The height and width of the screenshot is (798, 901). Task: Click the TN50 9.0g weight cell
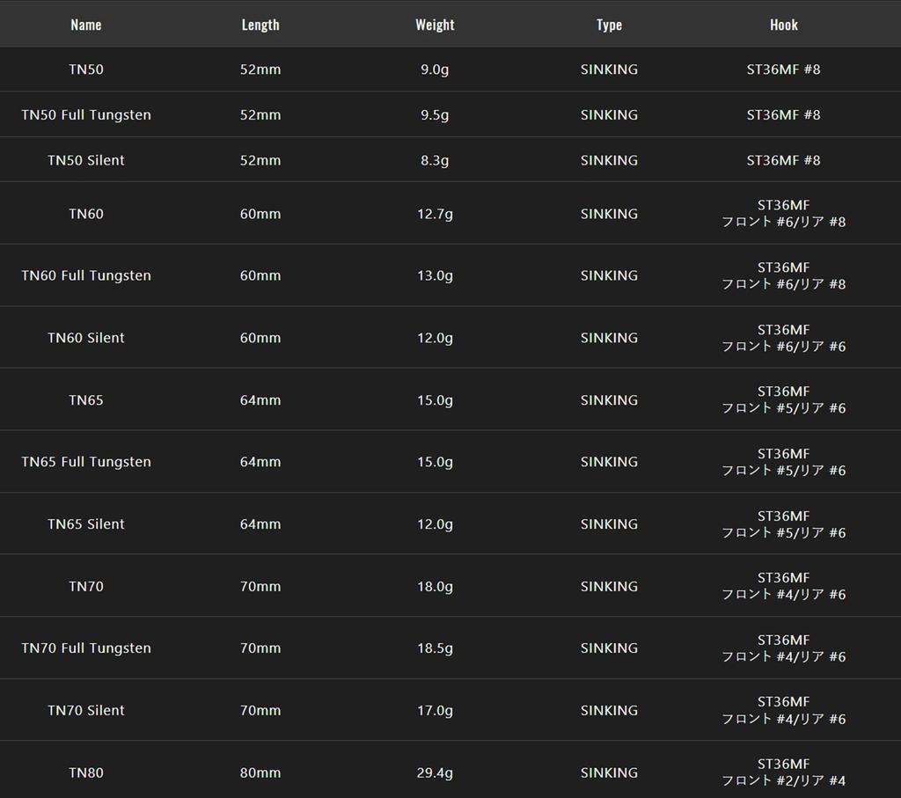click(x=435, y=70)
